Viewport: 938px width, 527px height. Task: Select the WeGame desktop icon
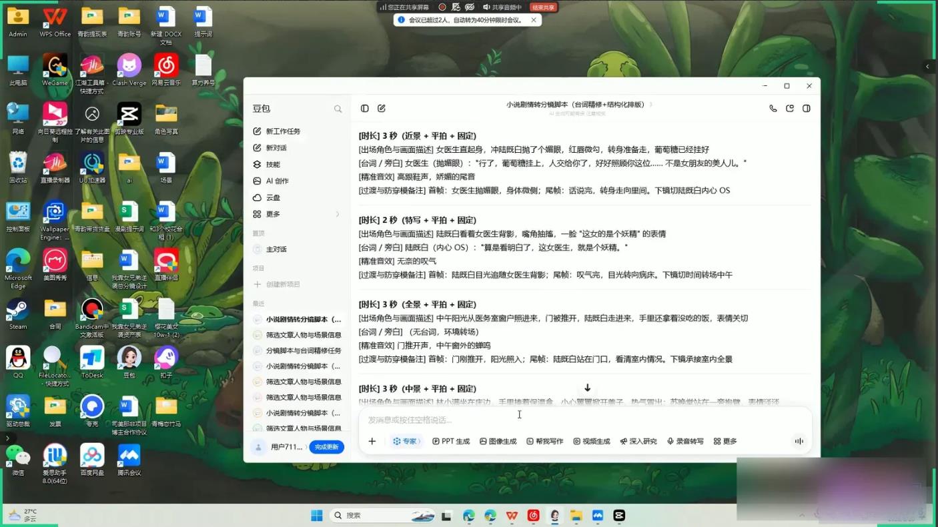click(55, 70)
